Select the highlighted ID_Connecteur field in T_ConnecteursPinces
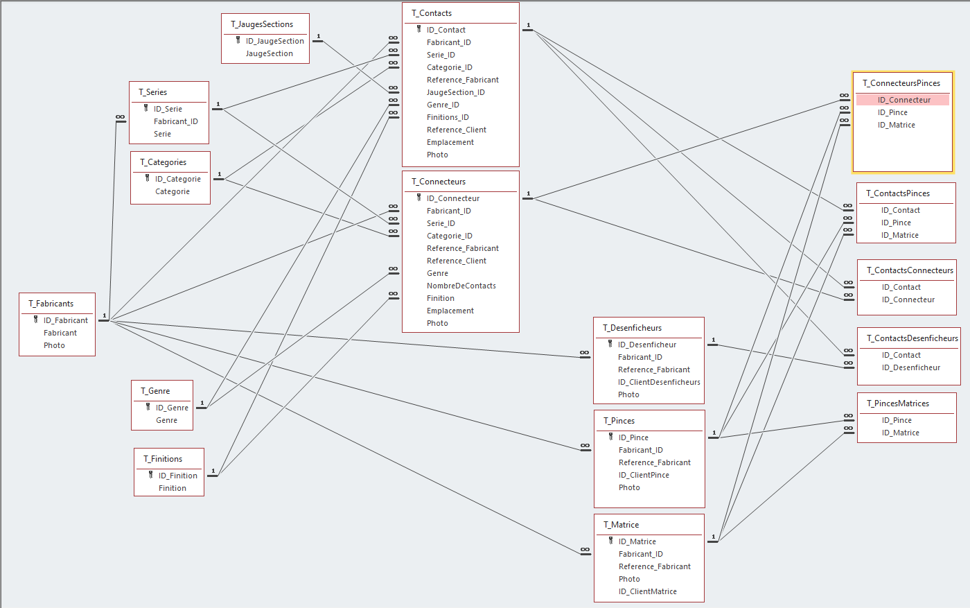Screen dimensions: 970x608 click(x=903, y=100)
